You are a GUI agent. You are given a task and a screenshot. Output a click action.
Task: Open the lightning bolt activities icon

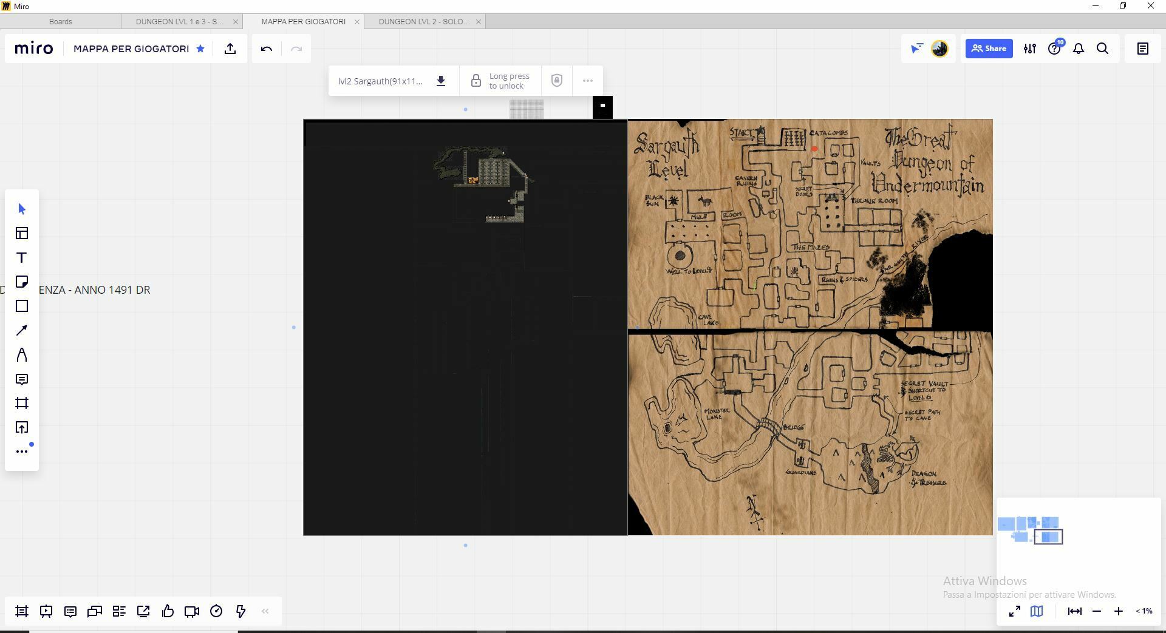(x=240, y=611)
